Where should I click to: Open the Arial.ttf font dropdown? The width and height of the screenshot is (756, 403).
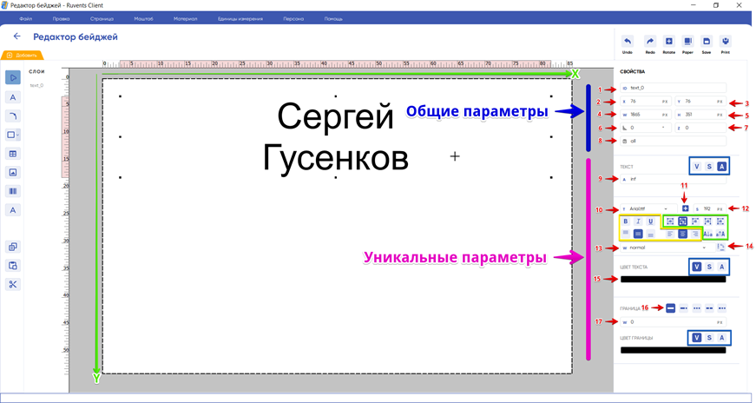tap(648, 208)
